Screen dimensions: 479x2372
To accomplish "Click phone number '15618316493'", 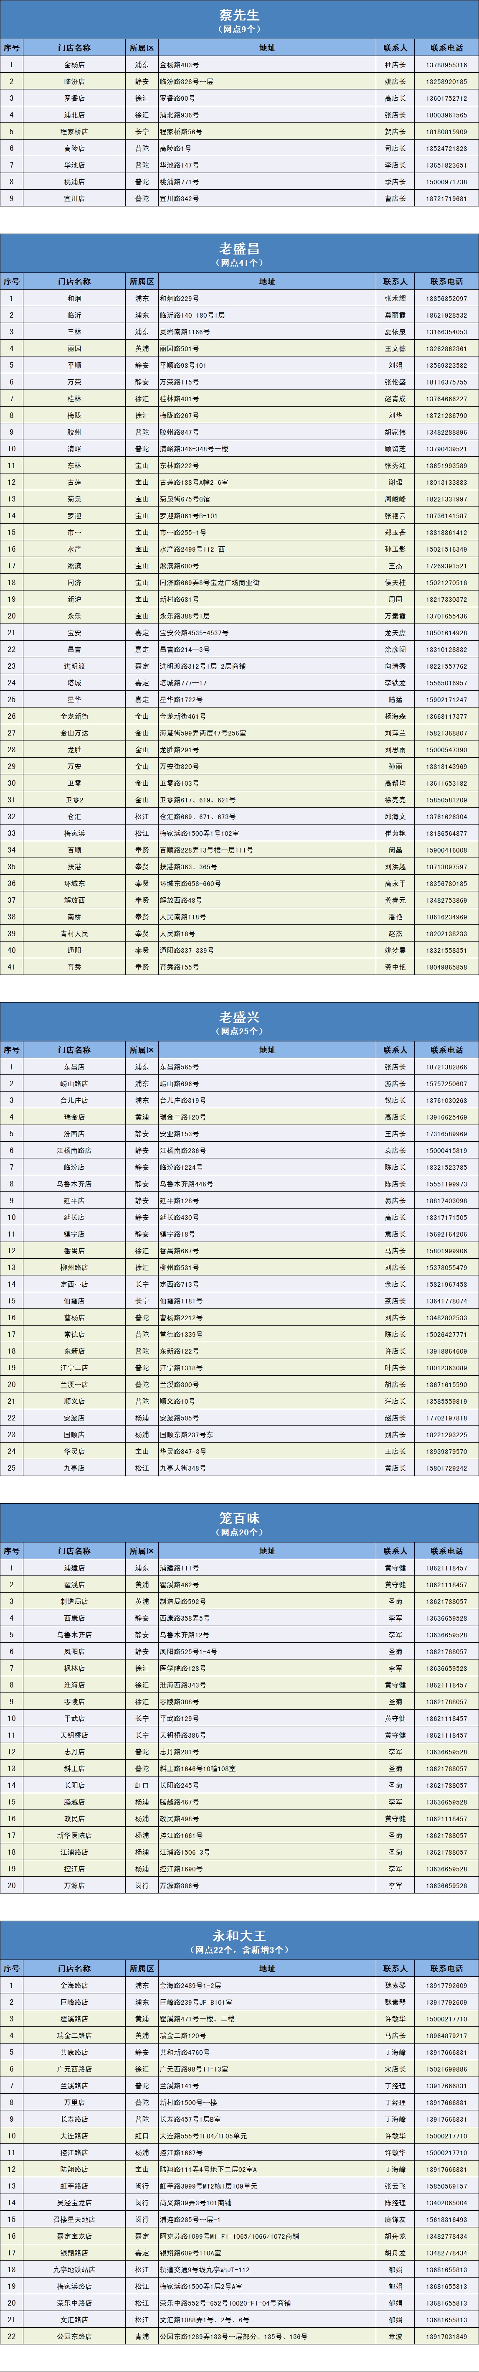I will click(x=447, y=2219).
